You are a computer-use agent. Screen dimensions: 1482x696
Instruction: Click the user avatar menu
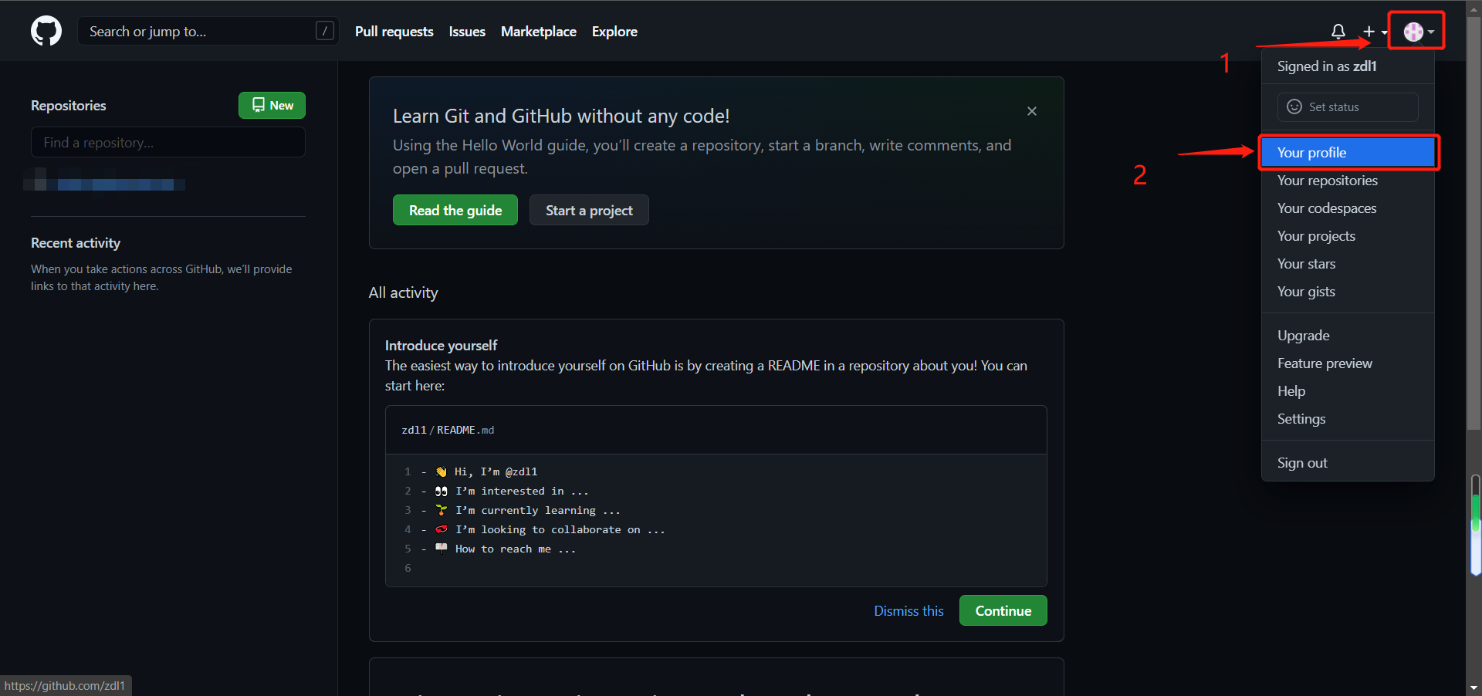click(1419, 32)
